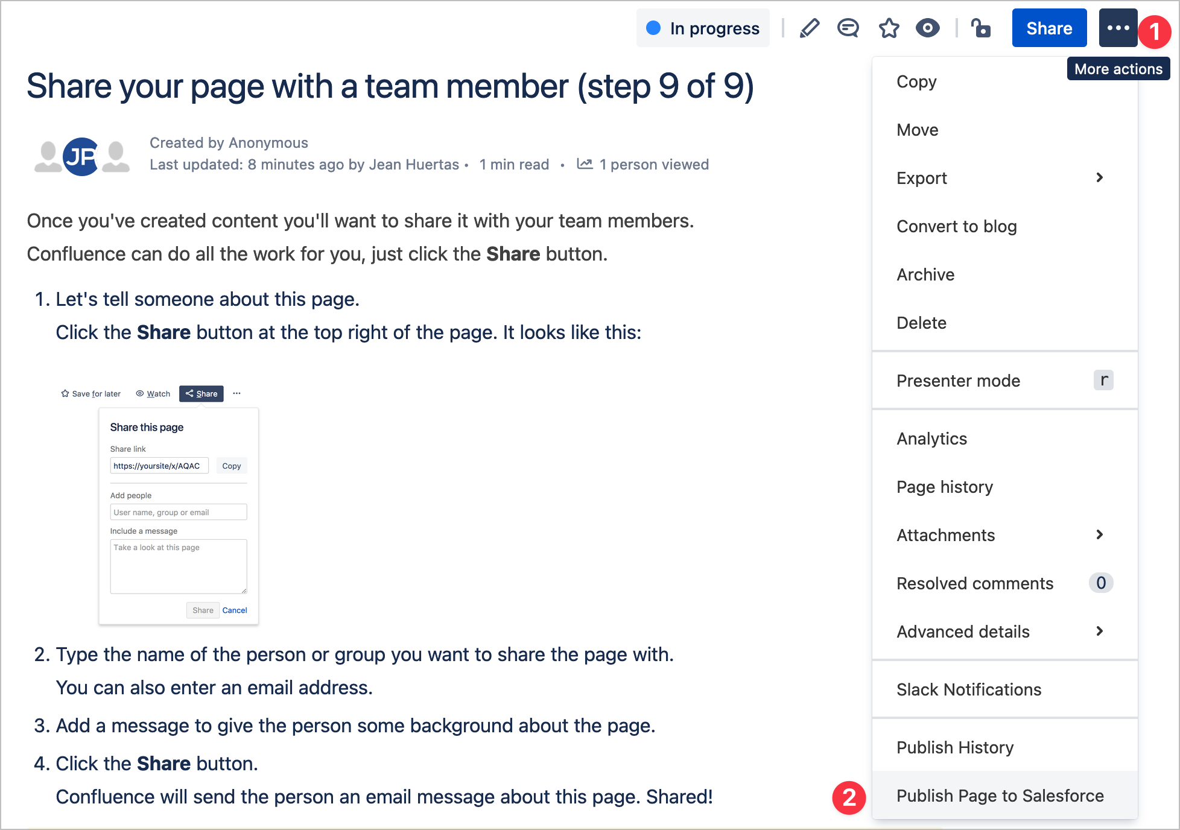Open Resolved comments entry
1180x830 pixels.
pyautogui.click(x=974, y=583)
